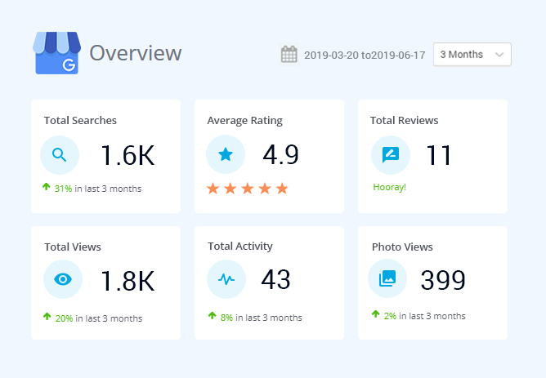Viewport: 546px width, 378px height.
Task: Click the 1.8K Total Views value
Action: [127, 281]
